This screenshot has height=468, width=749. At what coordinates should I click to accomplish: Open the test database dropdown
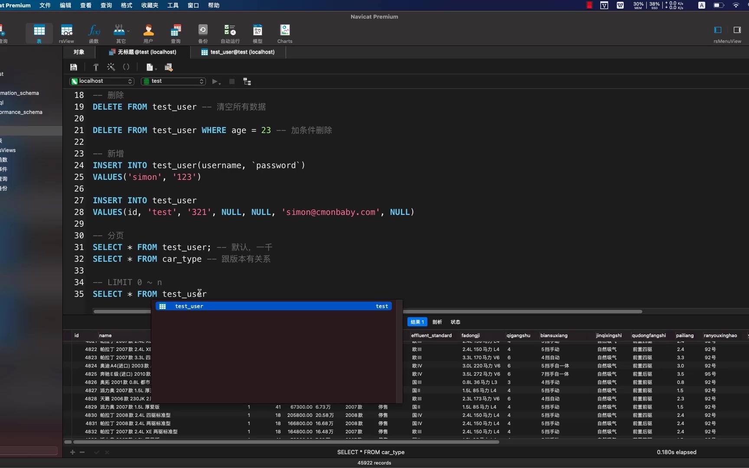tap(173, 81)
